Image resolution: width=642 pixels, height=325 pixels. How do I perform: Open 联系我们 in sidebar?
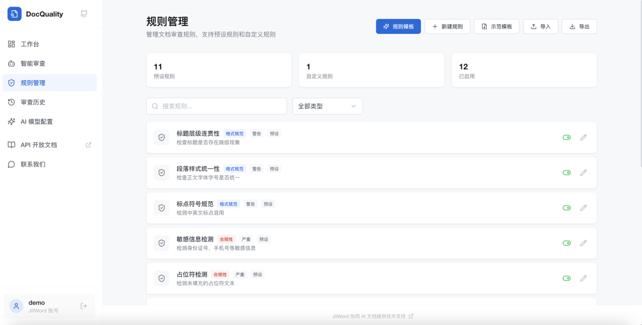(49, 165)
